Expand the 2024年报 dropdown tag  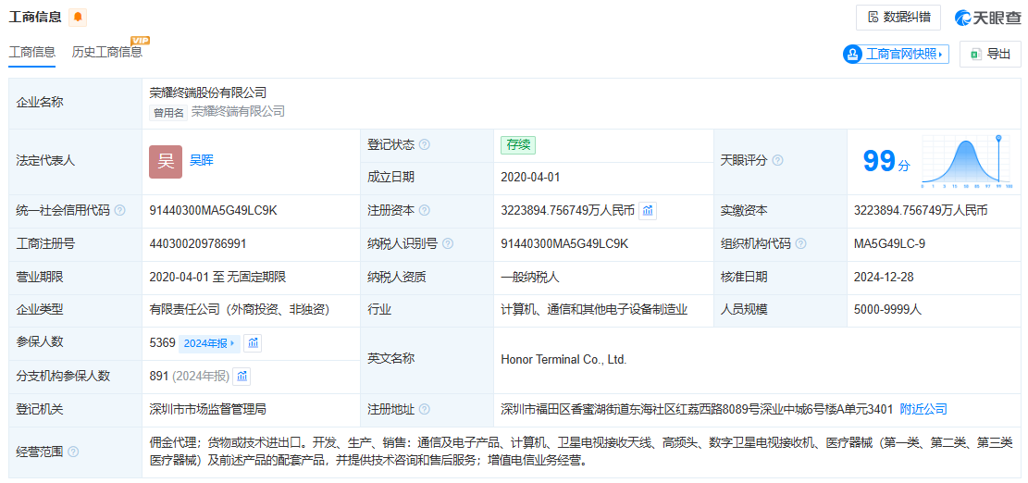click(208, 343)
